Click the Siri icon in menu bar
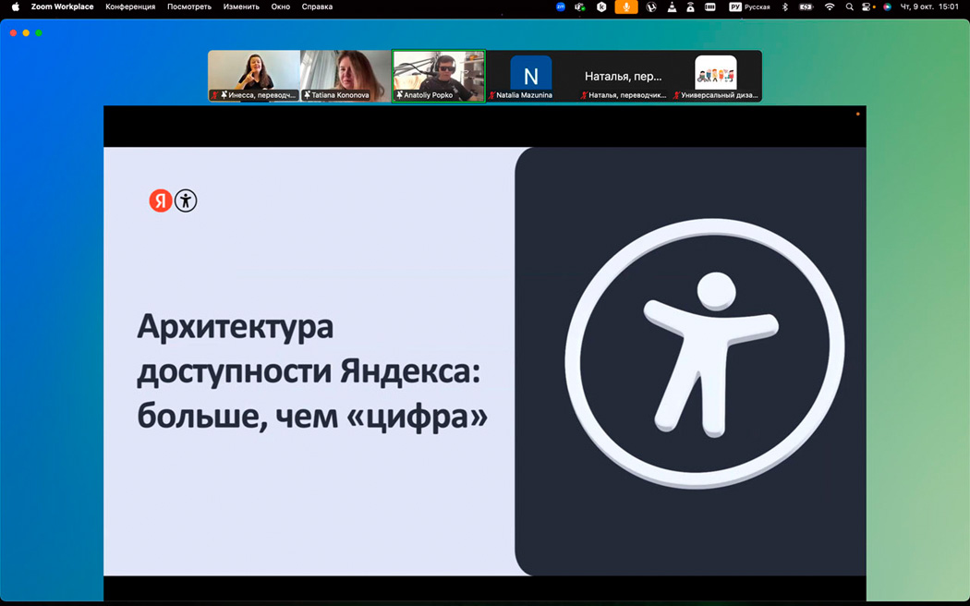Image resolution: width=970 pixels, height=606 pixels. [x=887, y=6]
